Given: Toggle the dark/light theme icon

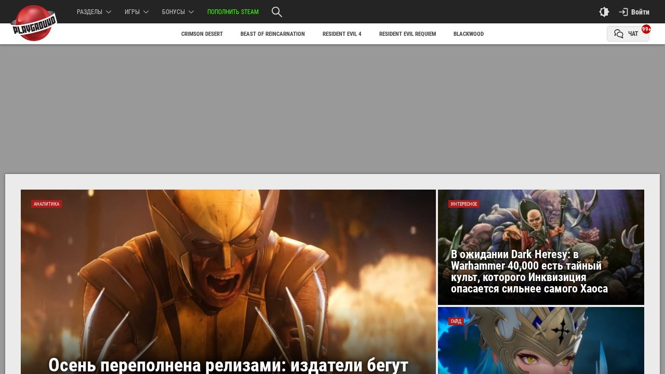Looking at the screenshot, I should click(604, 12).
